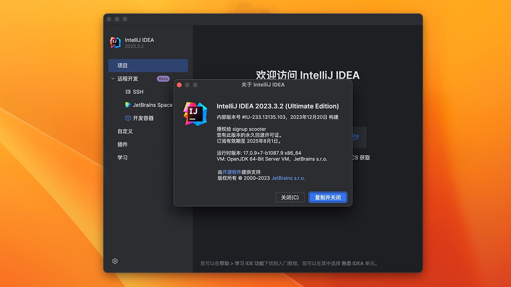The image size is (511, 287).
Task: Click the 欢迎访问 IntelliJ IDEA title
Action: (308, 75)
